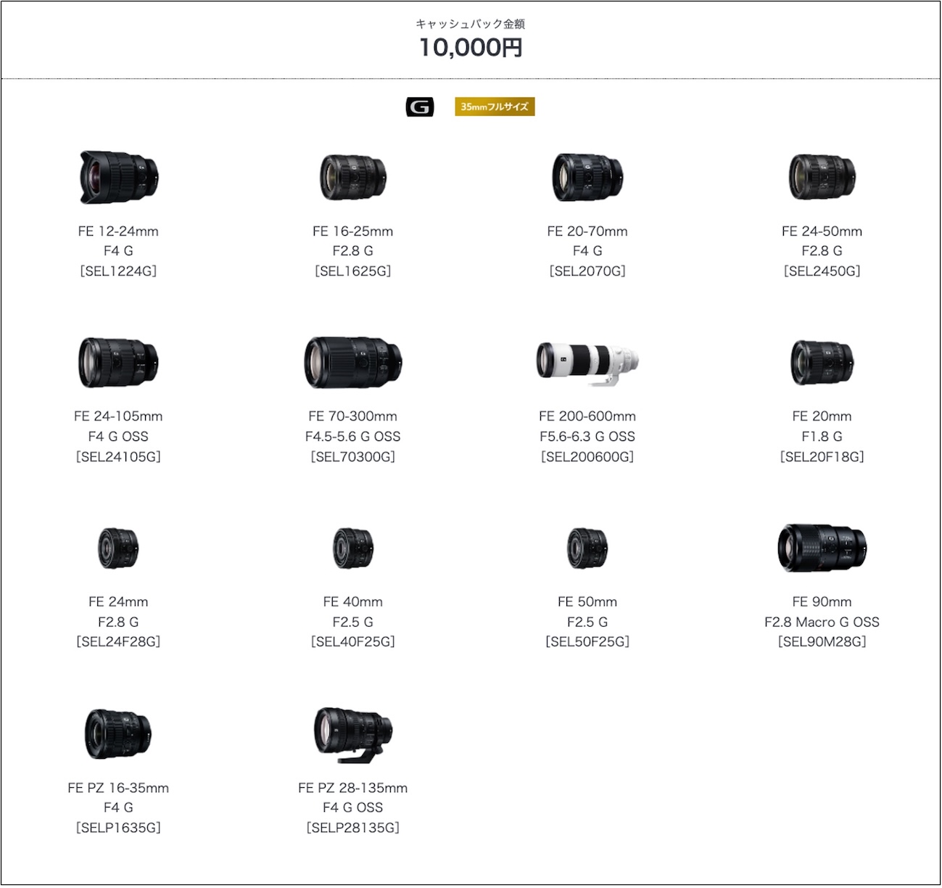The image size is (942, 888).
Task: Select the model code [SEL1625G]
Action: 353,271
